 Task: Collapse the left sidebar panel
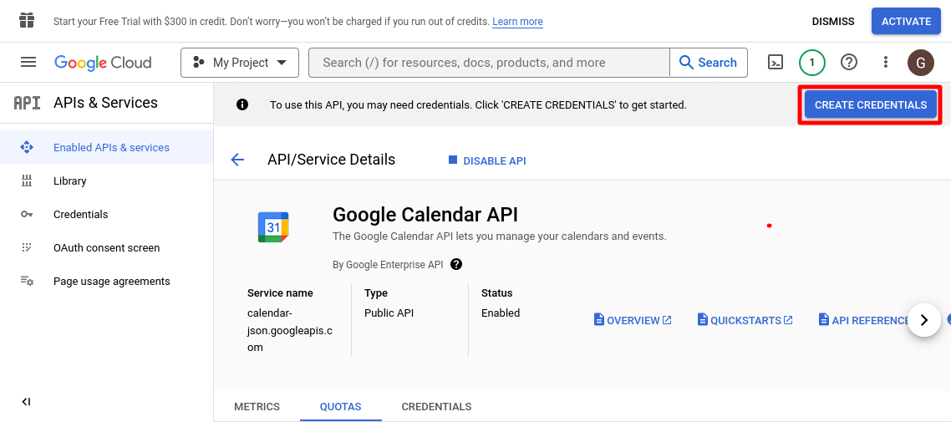pyautogui.click(x=26, y=402)
